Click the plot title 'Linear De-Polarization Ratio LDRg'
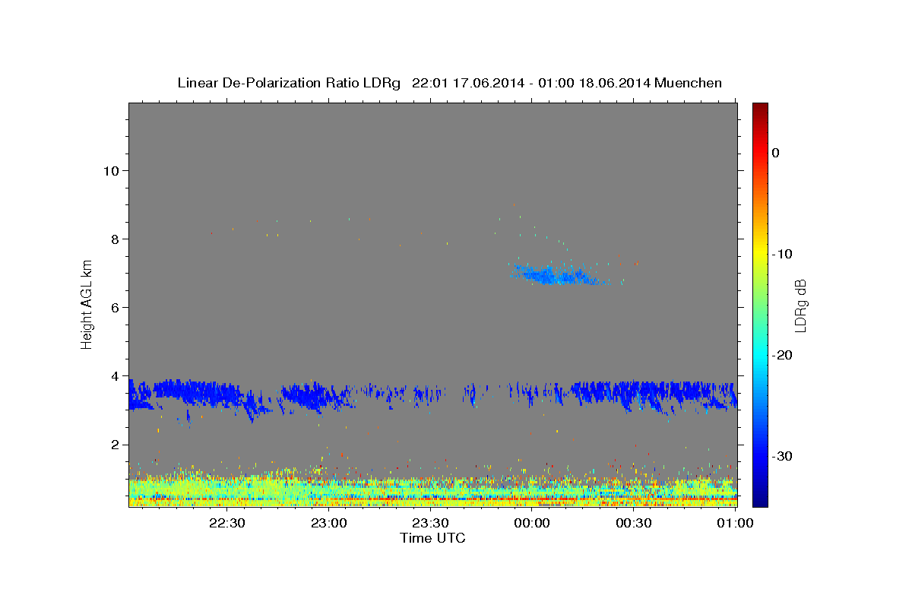The width and height of the screenshot is (912, 608). (x=288, y=83)
